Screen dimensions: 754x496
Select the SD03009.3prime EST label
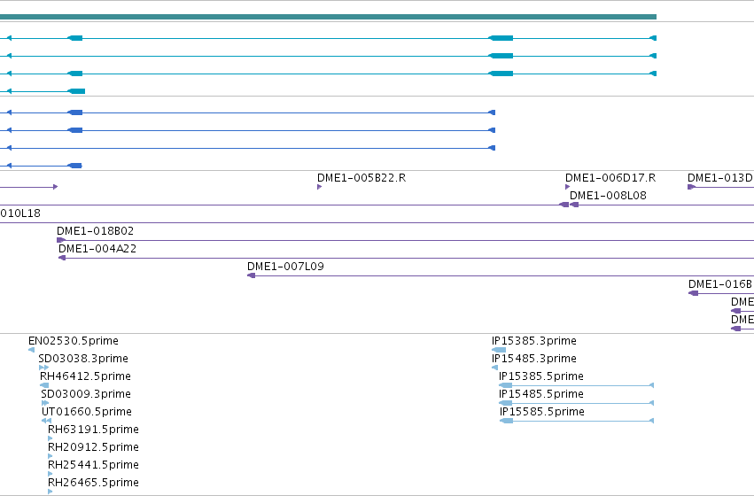[x=86, y=394]
